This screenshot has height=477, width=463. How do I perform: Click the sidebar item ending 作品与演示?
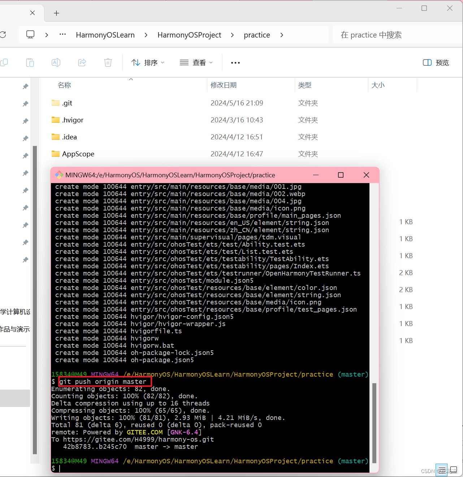pos(15,329)
